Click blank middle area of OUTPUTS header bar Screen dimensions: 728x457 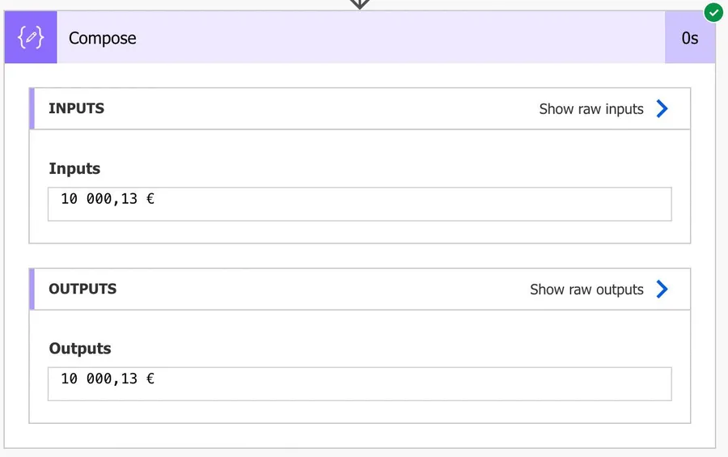pos(324,289)
